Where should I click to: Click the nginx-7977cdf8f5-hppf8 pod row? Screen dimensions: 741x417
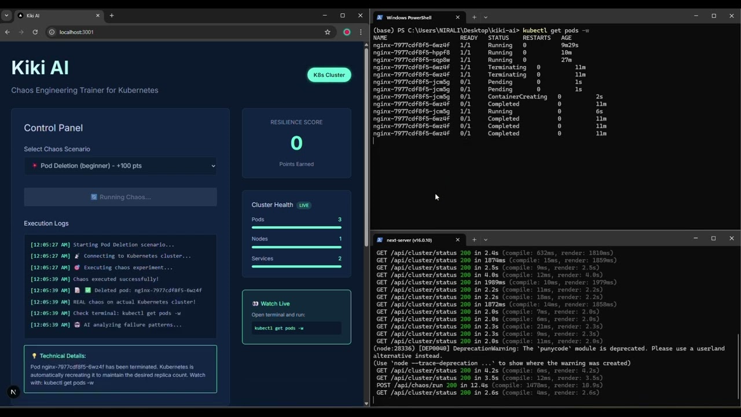(x=473, y=52)
